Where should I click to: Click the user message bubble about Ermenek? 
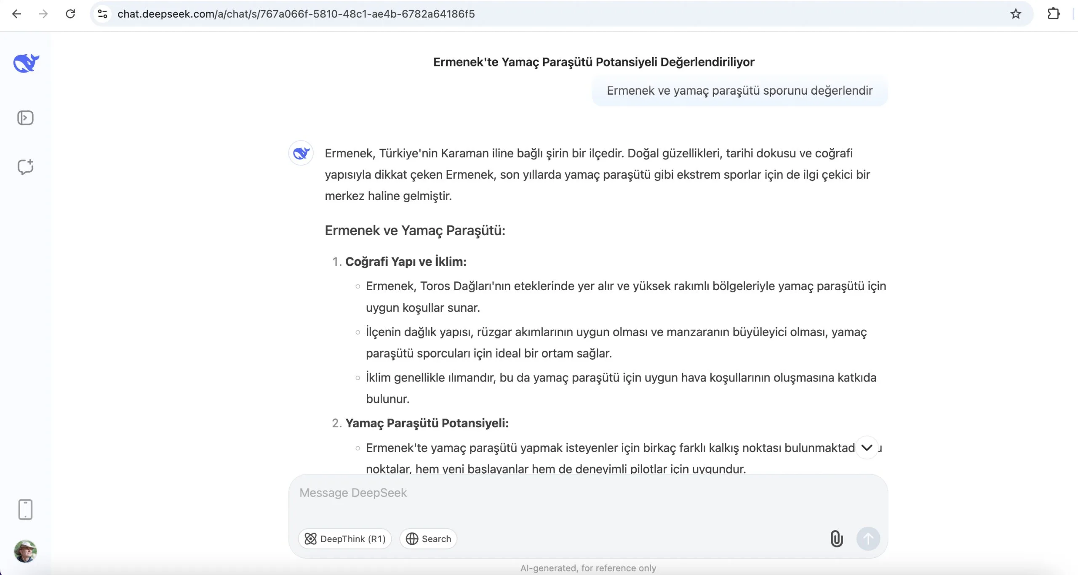click(x=739, y=91)
